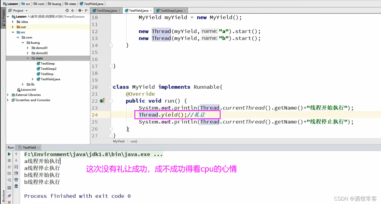
Task: Click the locate target icon in Project panel
Action: click(x=67, y=10)
